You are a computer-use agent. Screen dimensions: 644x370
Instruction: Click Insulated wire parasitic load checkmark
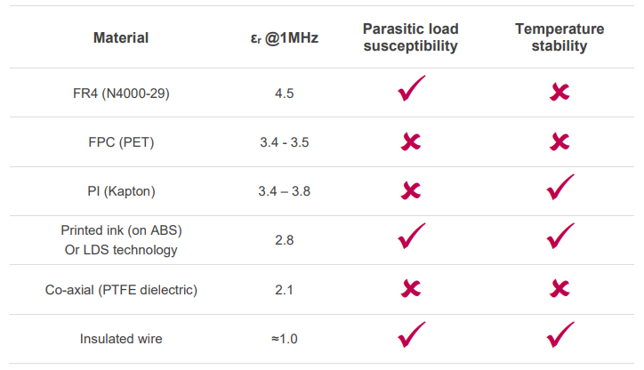(411, 336)
